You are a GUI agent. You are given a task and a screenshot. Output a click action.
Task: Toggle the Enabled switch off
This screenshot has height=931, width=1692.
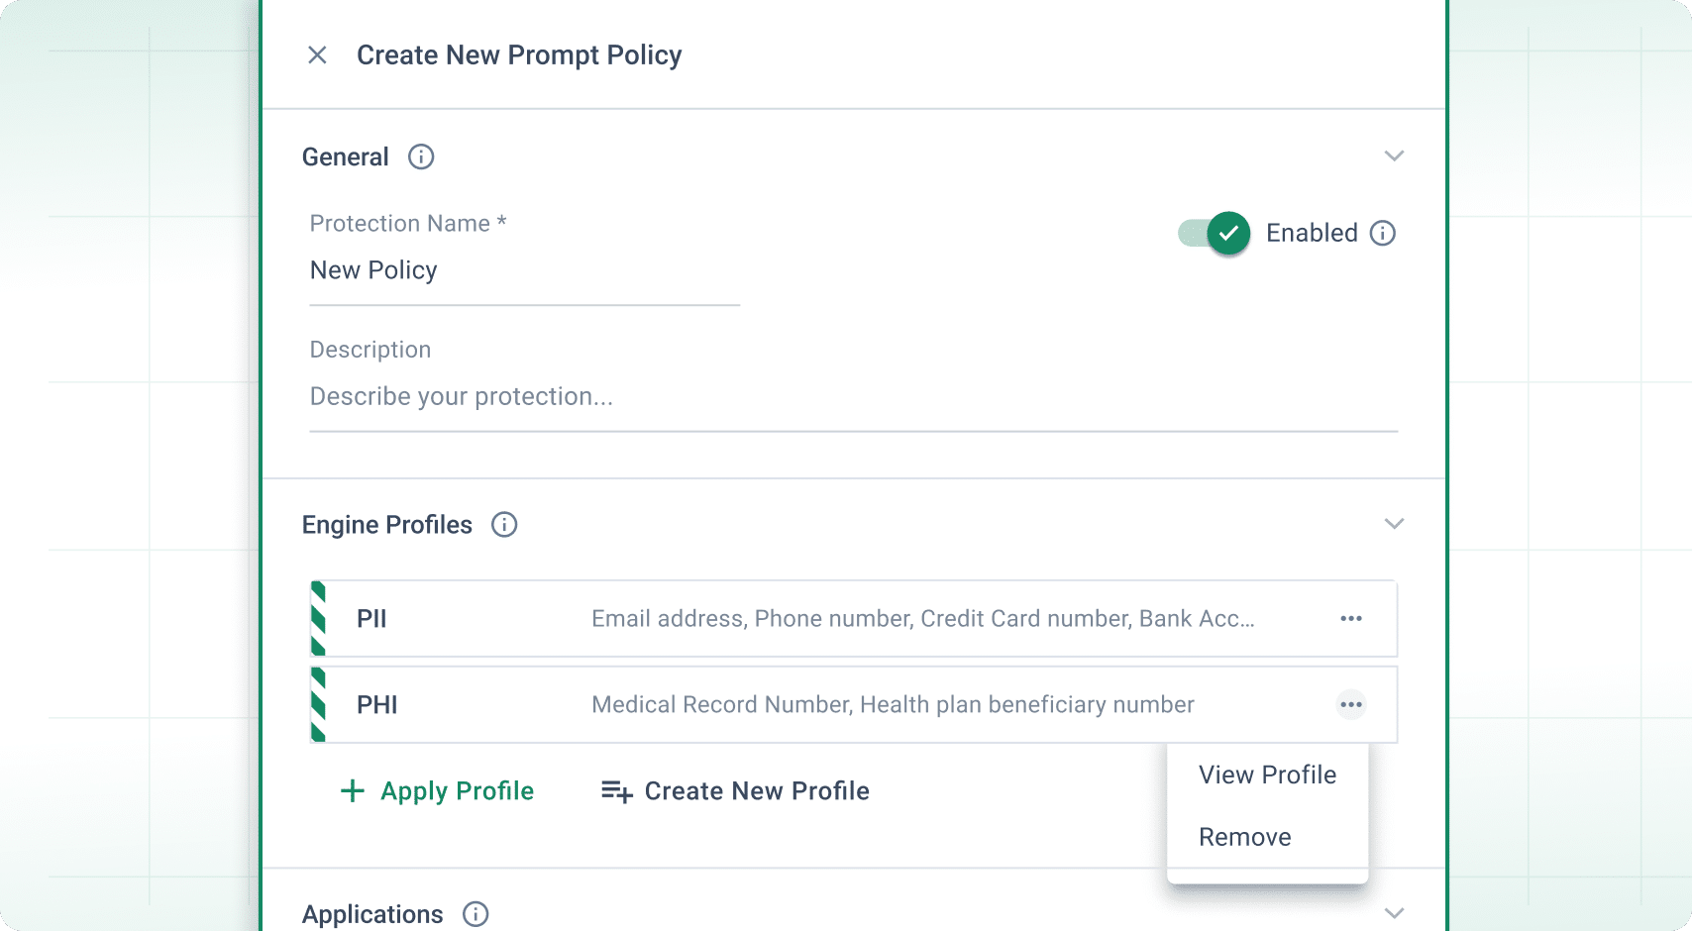coord(1214,234)
